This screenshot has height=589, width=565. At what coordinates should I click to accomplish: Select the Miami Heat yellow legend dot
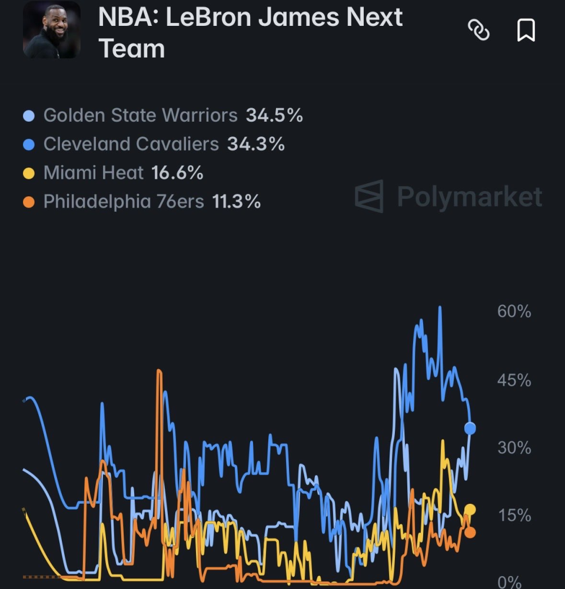point(29,173)
